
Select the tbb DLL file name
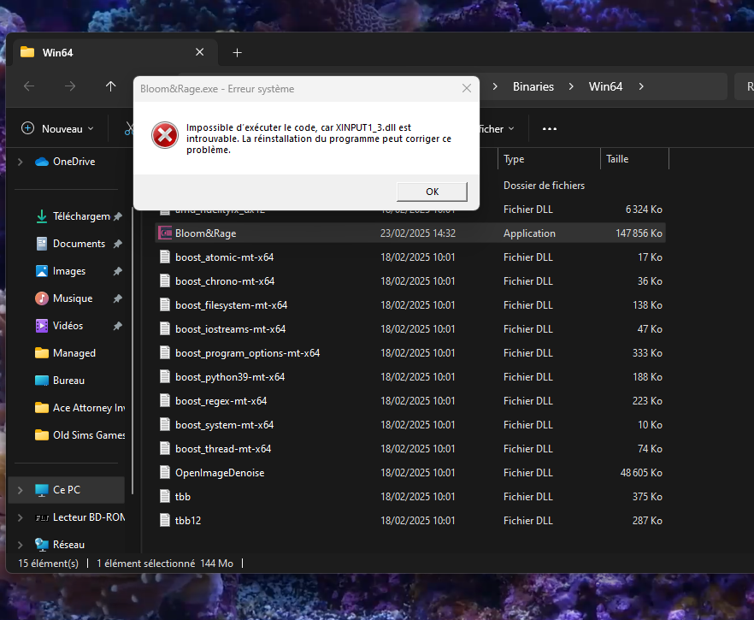click(x=183, y=497)
